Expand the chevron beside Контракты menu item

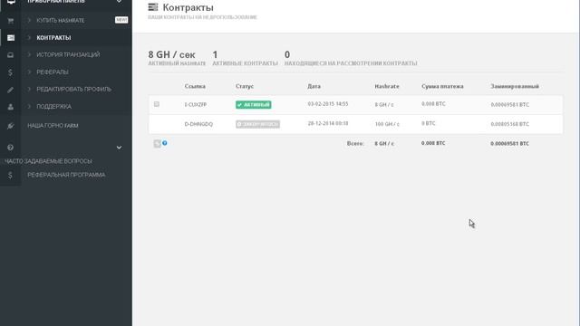29,38
